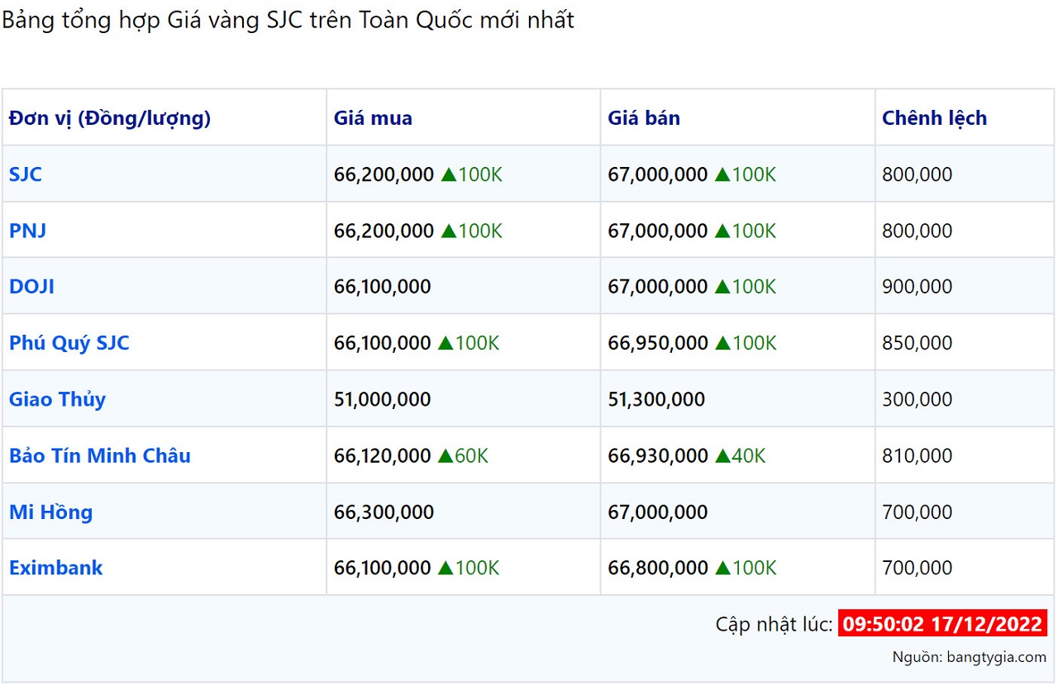This screenshot has height=686, width=1058.
Task: Open the Bảo Tín Minh Châu link
Action: point(100,455)
